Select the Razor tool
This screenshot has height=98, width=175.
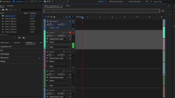(x=45, y=1)
